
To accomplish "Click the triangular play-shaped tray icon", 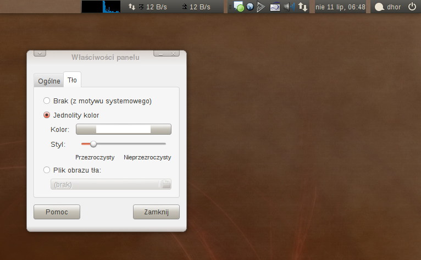I will point(261,7).
